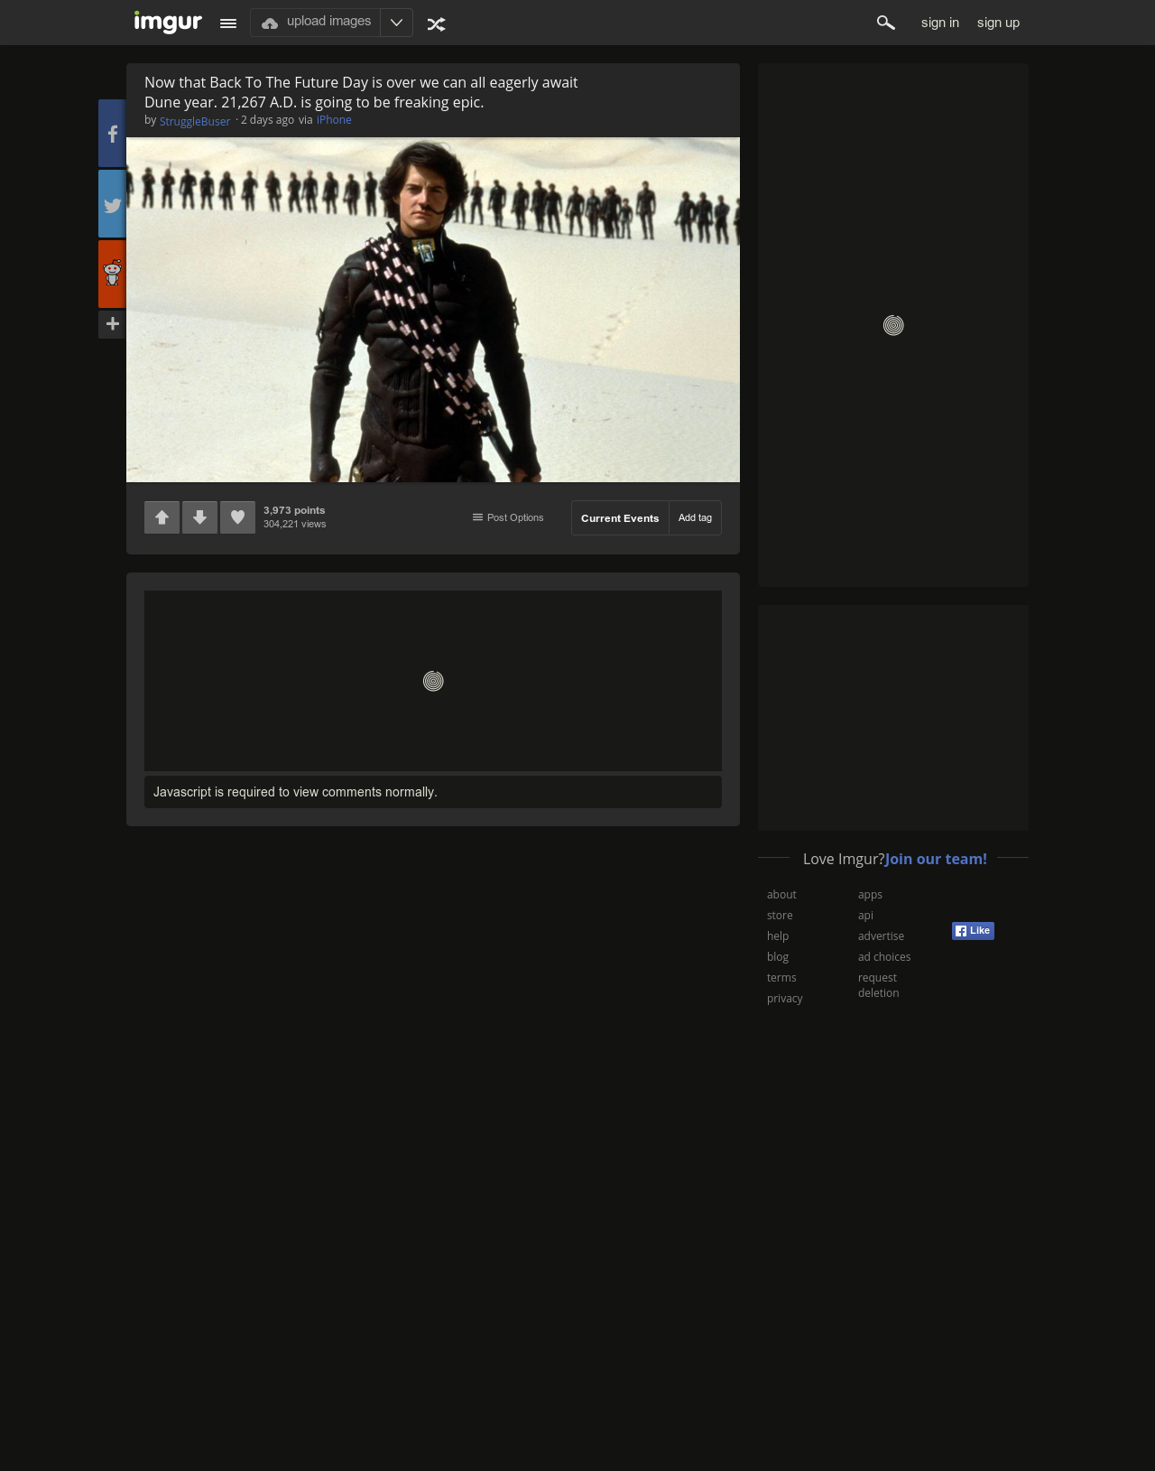Click the 3,973 points text
The width and height of the screenshot is (1155, 1471).
tap(294, 510)
